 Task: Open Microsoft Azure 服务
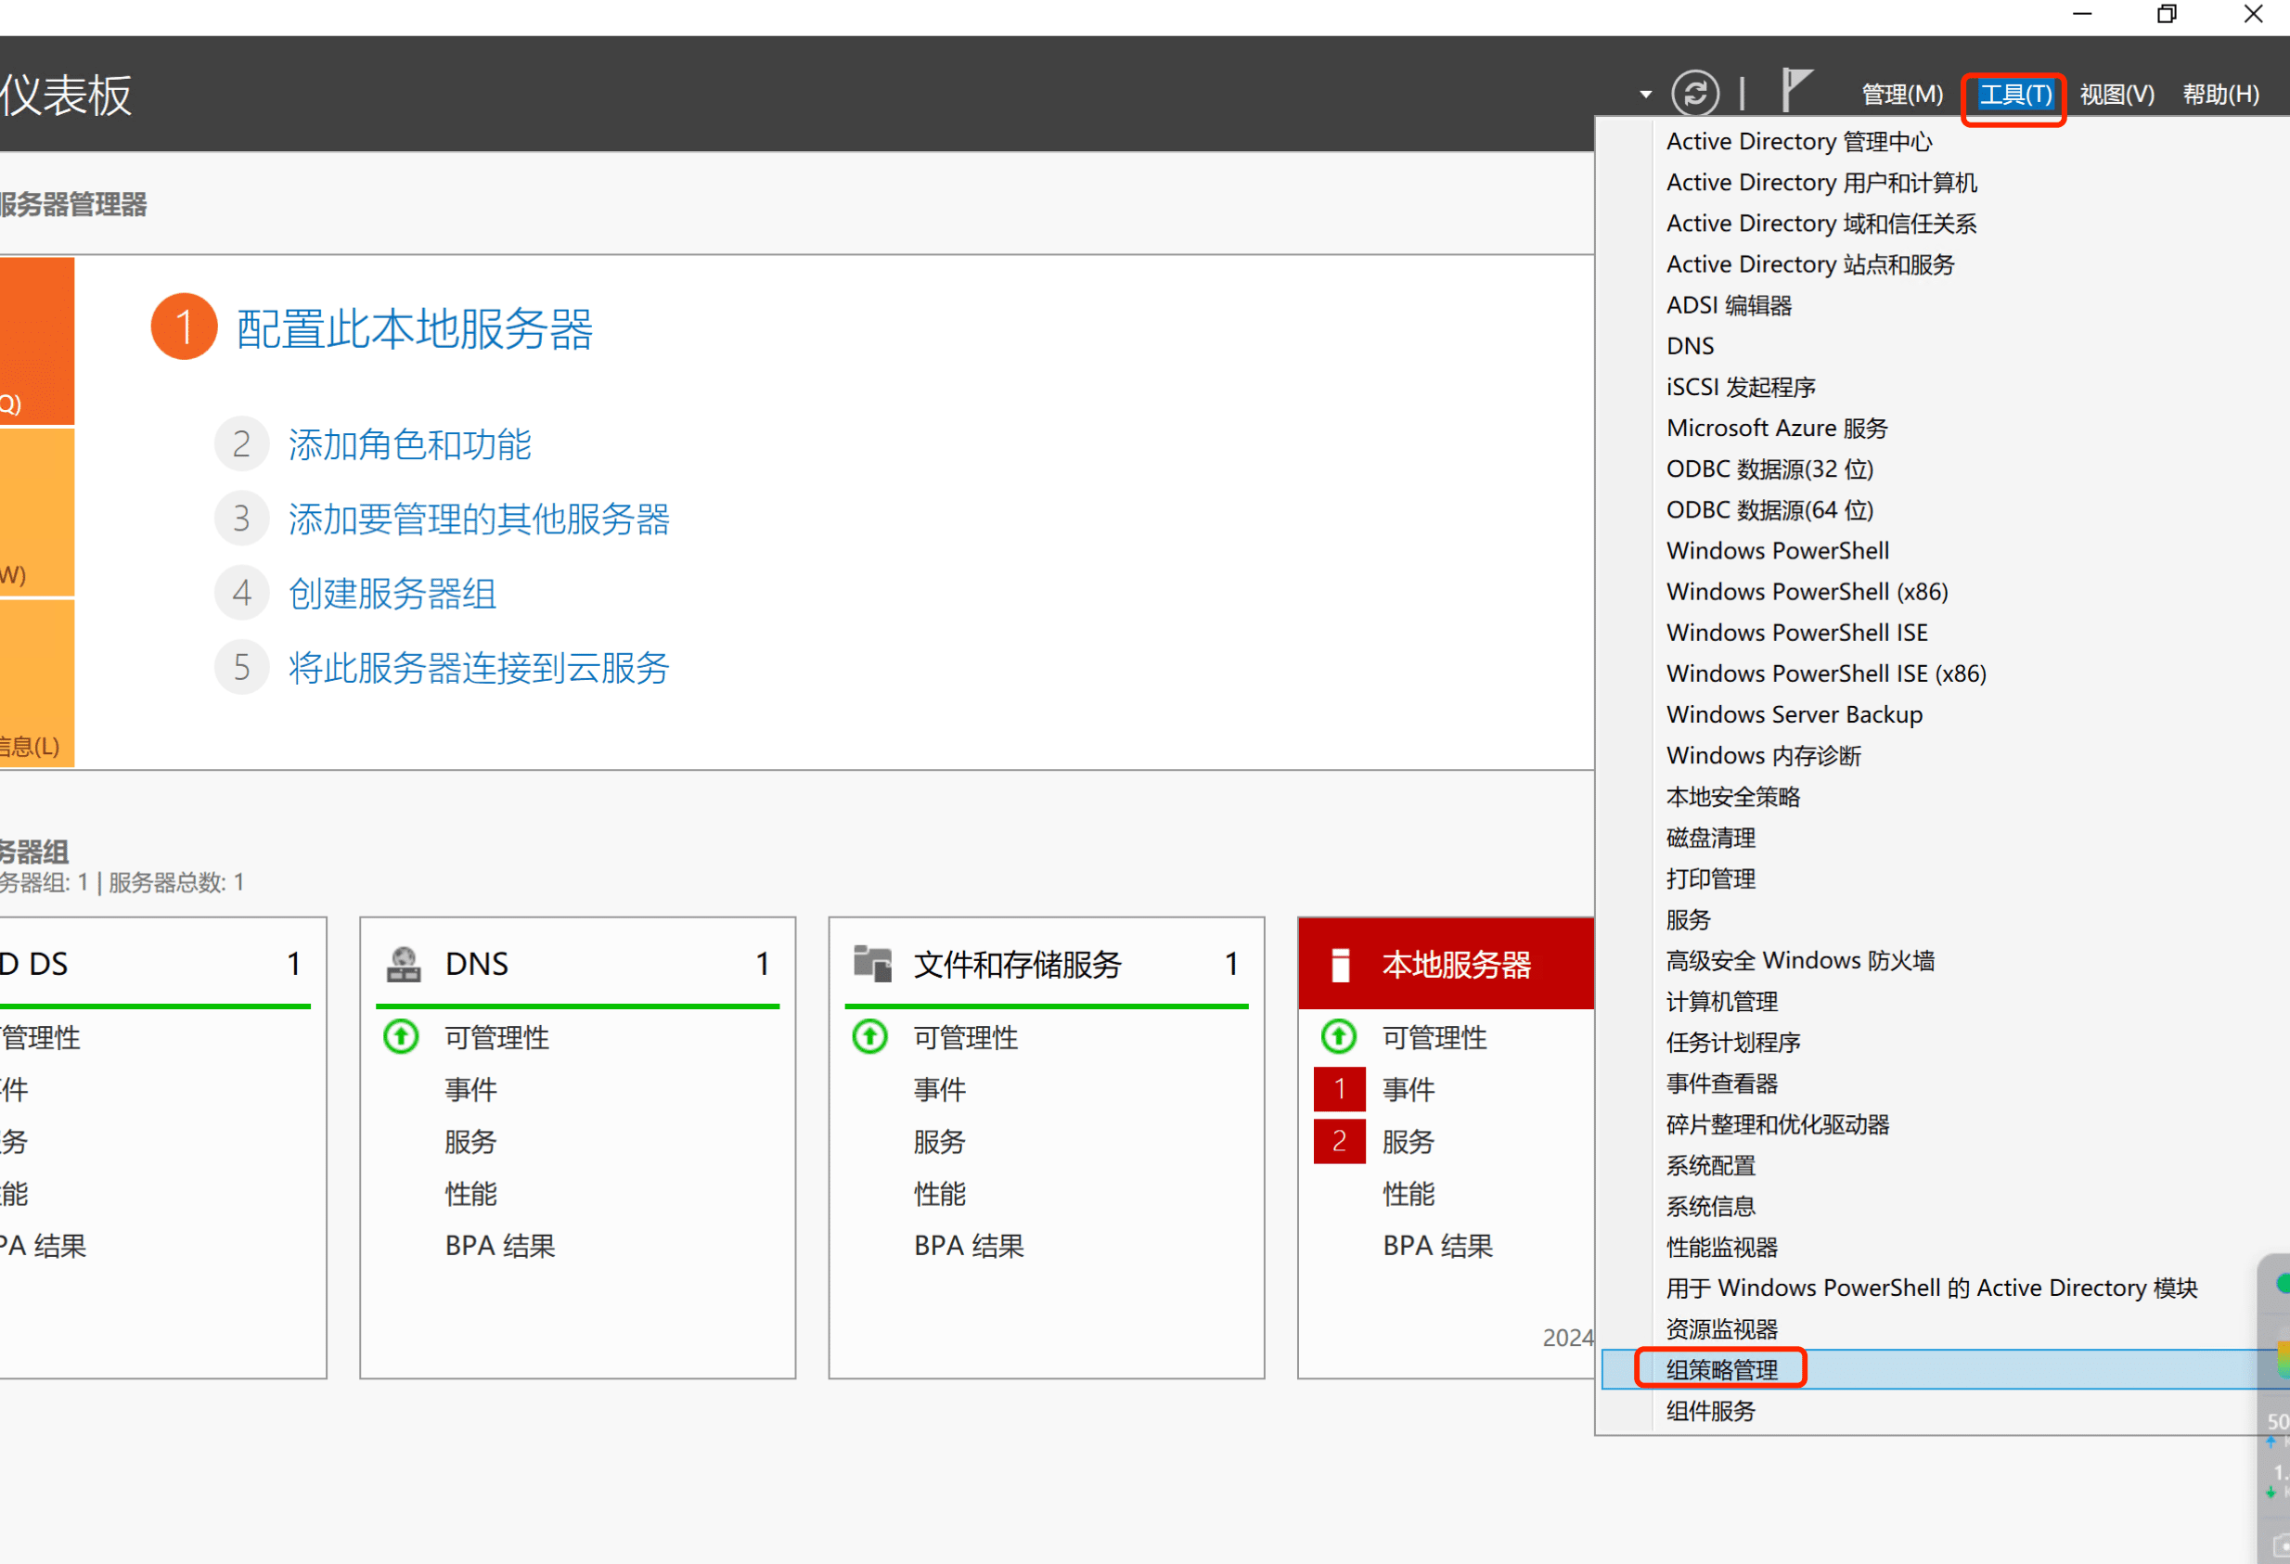[x=1777, y=429]
